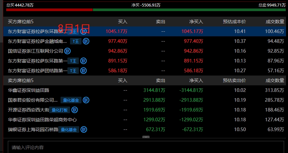Click 买入 column header in buyer table
The width and height of the screenshot is (288, 153).
[123, 22]
